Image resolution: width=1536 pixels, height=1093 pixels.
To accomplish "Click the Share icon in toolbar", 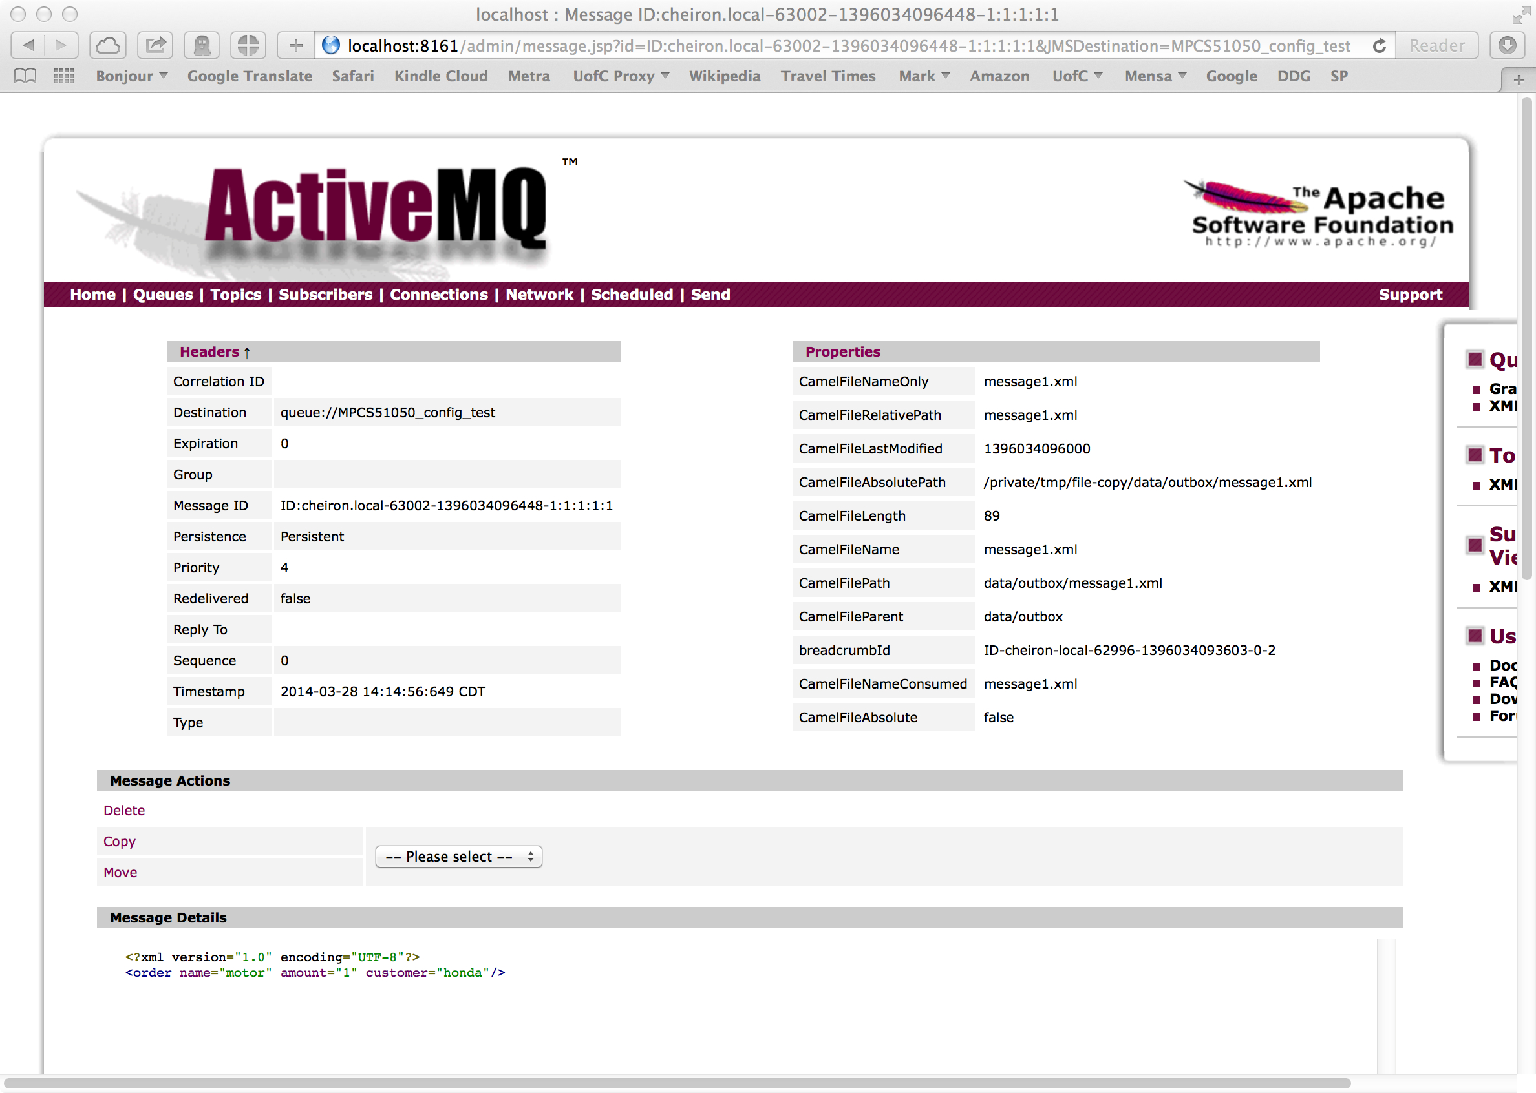I will [156, 45].
